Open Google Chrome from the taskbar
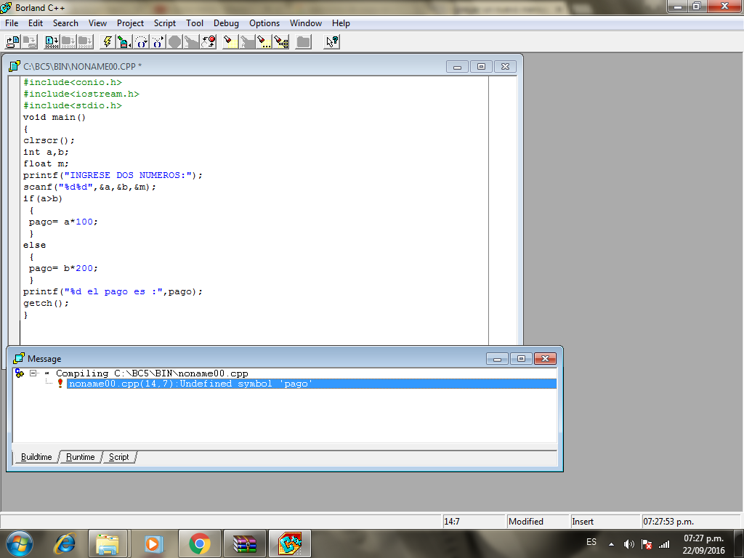744x558 pixels. (200, 543)
